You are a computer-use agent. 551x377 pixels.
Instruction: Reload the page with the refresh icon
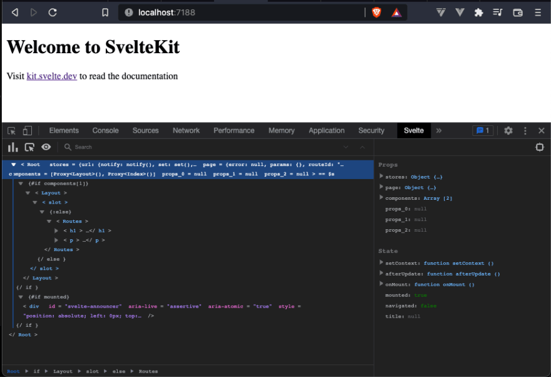[53, 13]
